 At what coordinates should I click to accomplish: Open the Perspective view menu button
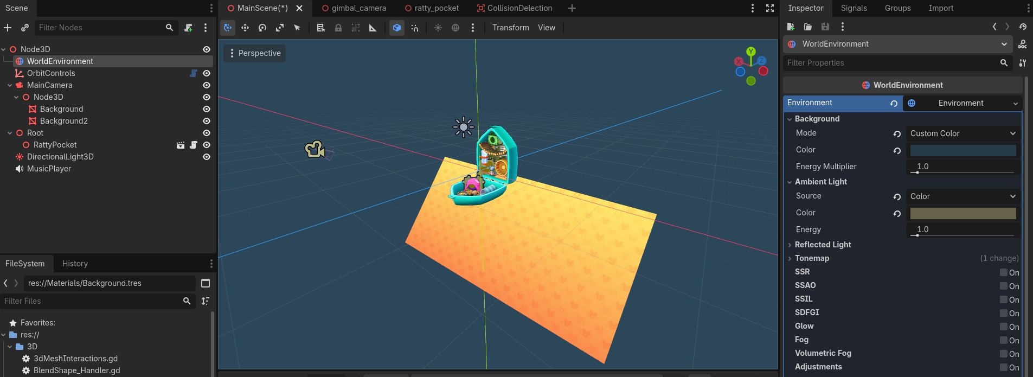pos(254,53)
